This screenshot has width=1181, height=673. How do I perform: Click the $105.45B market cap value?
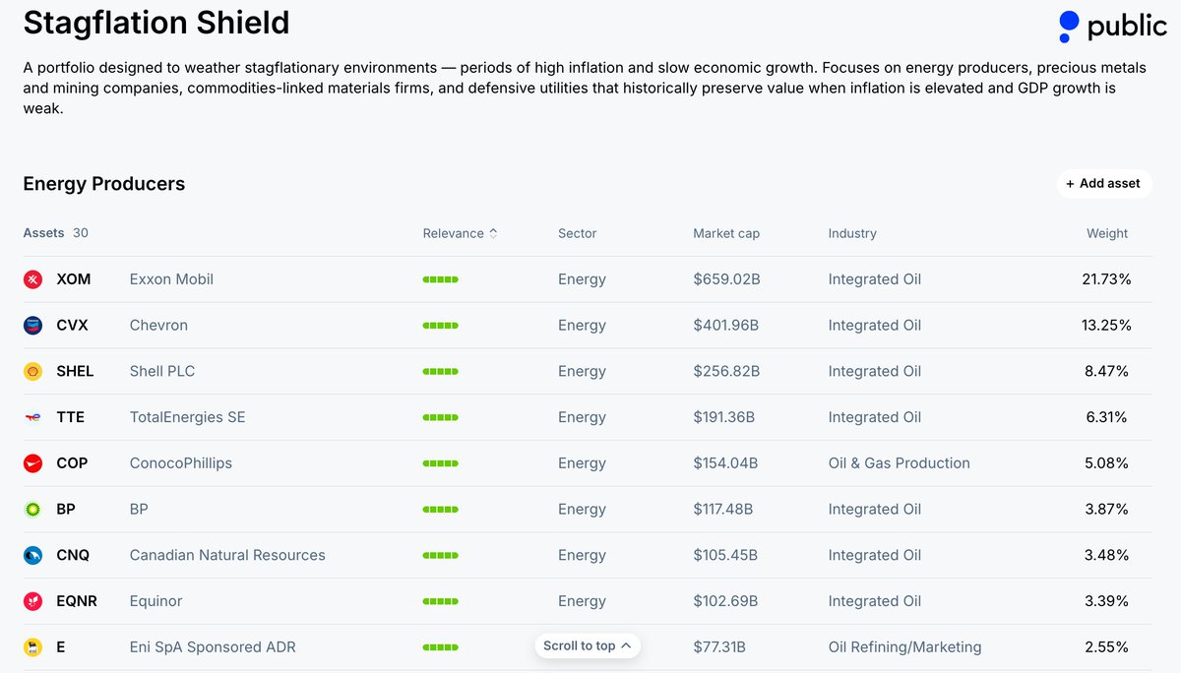pos(725,556)
